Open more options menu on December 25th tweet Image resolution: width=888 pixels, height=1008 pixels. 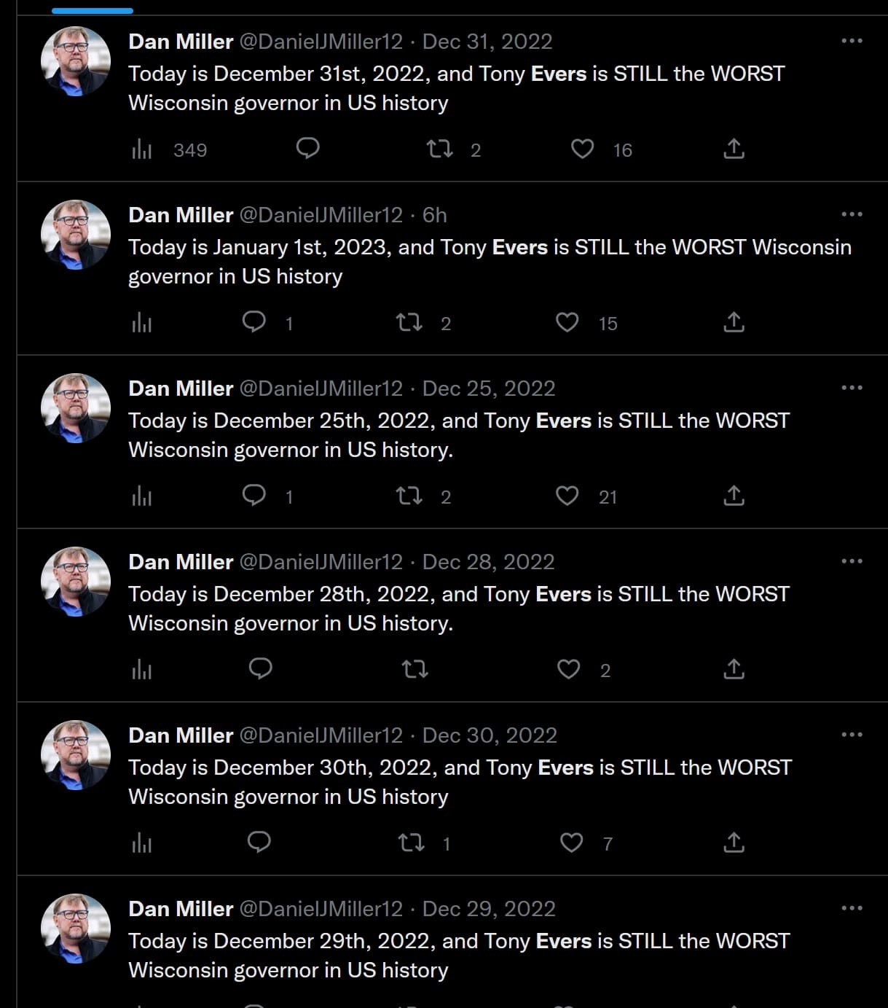[x=852, y=388]
